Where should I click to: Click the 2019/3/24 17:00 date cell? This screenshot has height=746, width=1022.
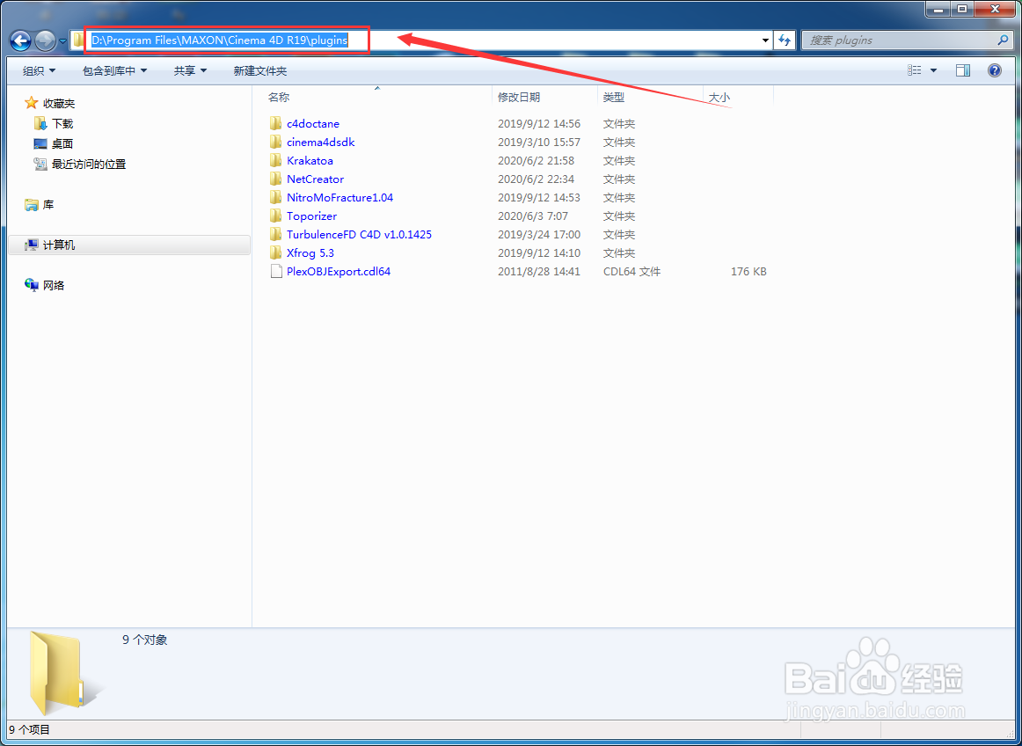click(539, 234)
